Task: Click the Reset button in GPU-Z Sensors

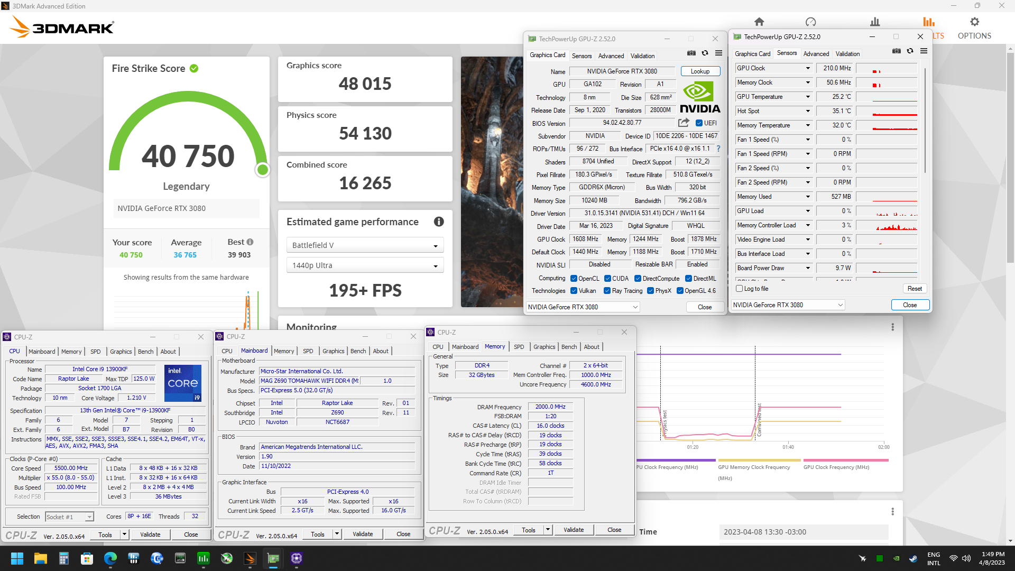Action: click(915, 289)
